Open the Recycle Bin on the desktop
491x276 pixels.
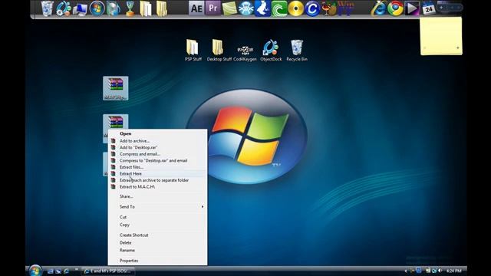297,50
